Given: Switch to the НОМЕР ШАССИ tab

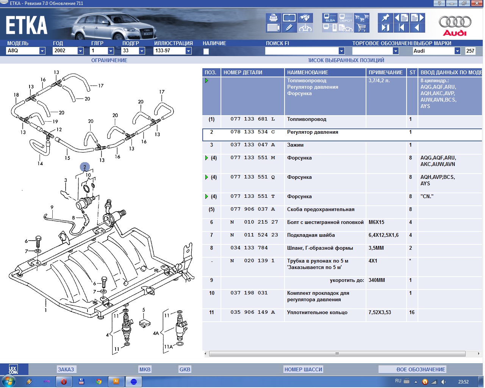Looking at the screenshot, I should coord(303,369).
